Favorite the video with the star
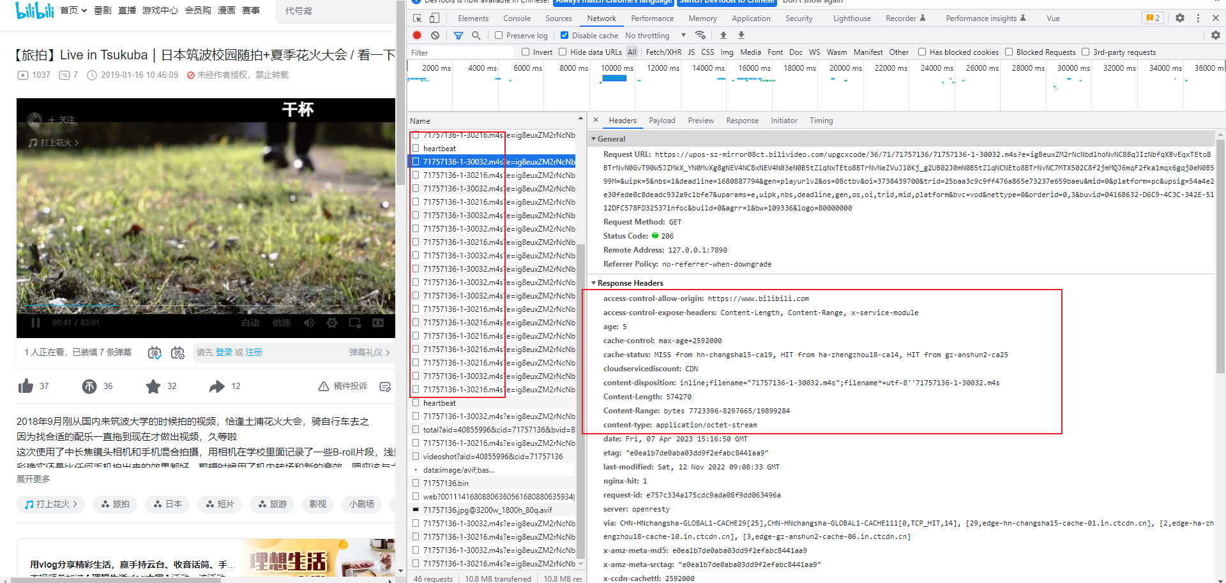1226x583 pixels. [153, 386]
